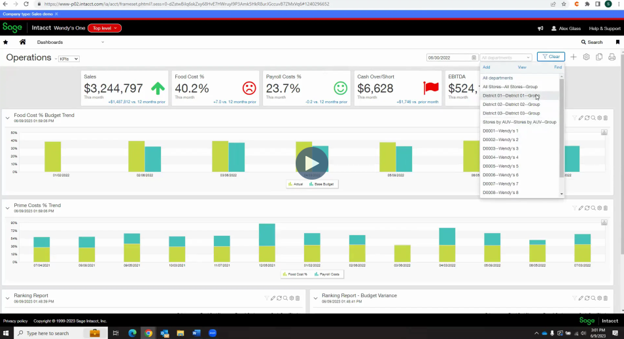Pick Stores by AUV--Stores by AUV--Group

pyautogui.click(x=519, y=122)
